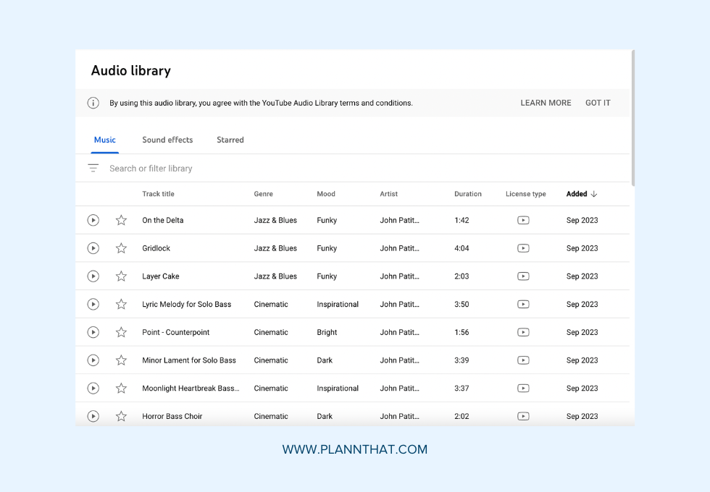Click the artist name for On the Delta

coord(399,220)
